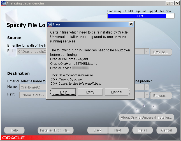Click 'Click Retry to try again.' text
181x141 pixels.
66,79
